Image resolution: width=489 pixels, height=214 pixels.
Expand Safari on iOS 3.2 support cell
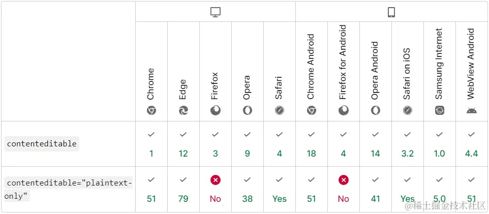[x=408, y=144]
